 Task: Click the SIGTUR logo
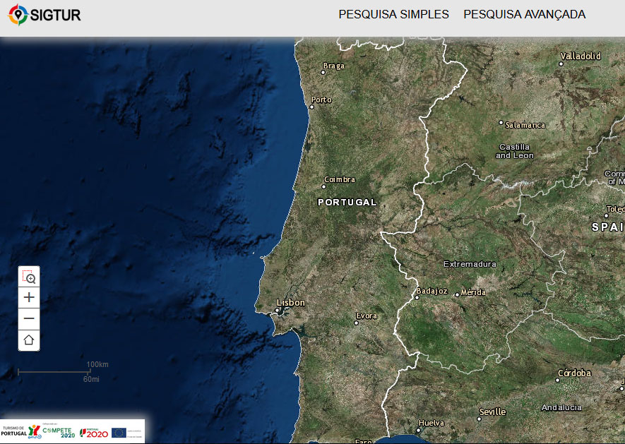tap(45, 14)
